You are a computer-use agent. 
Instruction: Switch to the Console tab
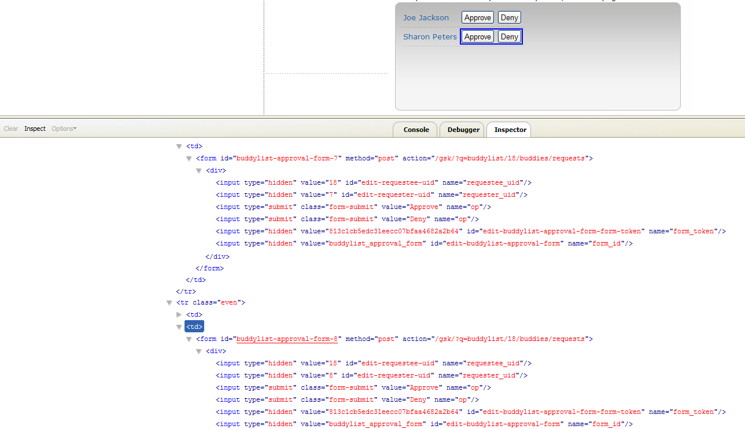click(x=416, y=130)
